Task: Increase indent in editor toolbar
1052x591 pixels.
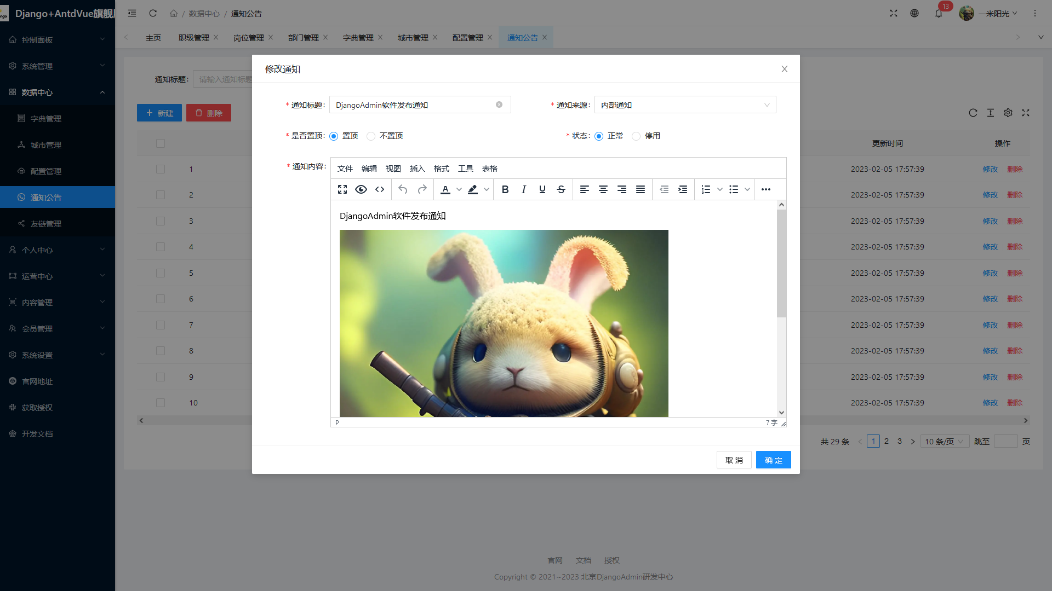Action: click(683, 189)
